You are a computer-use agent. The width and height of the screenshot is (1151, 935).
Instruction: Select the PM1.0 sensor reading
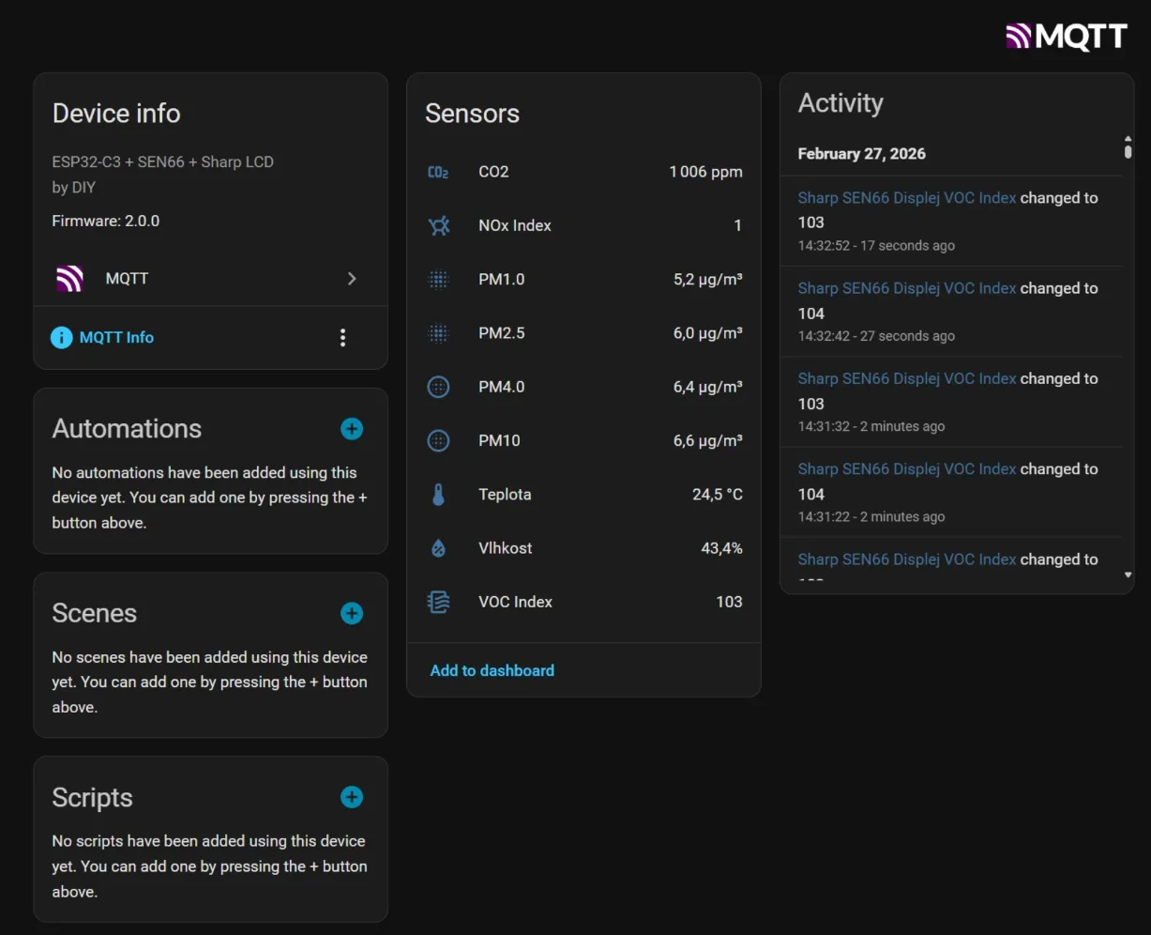tap(582, 279)
